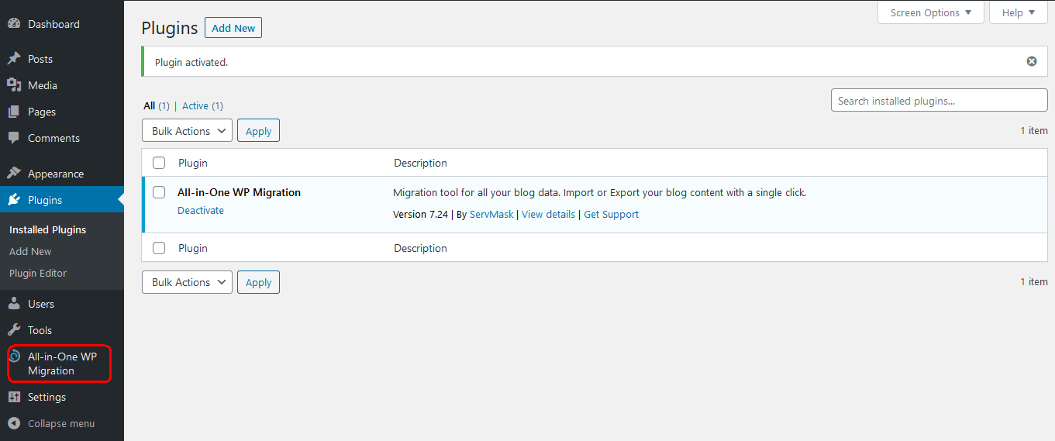
Task: Click the View details link
Action: click(548, 214)
